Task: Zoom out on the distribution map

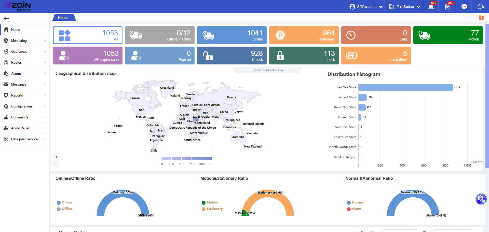Action: click(x=57, y=164)
